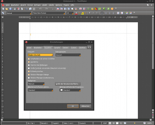The image size is (155, 125).
Task: Click the Print icon in toolbar
Action: point(15,9)
